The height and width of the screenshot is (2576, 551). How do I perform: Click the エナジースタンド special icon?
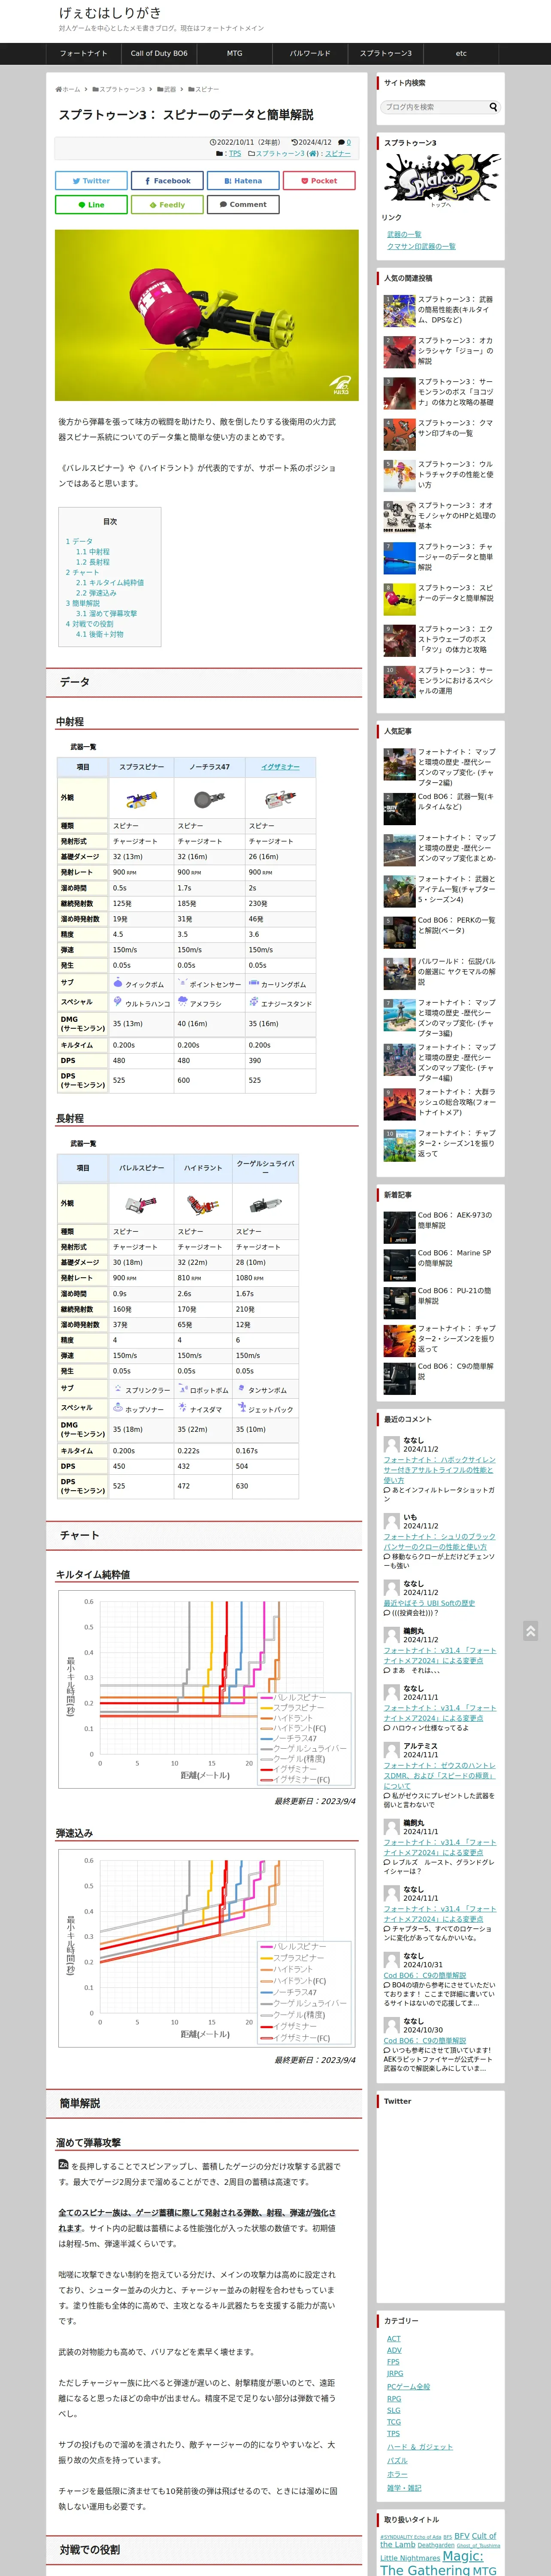click(x=253, y=1002)
